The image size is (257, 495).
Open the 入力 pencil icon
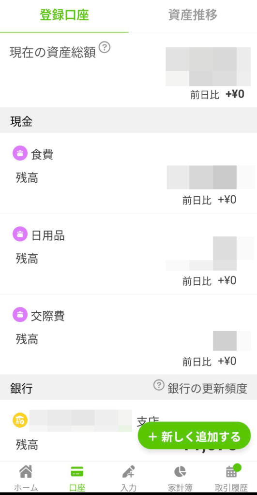[x=129, y=472]
